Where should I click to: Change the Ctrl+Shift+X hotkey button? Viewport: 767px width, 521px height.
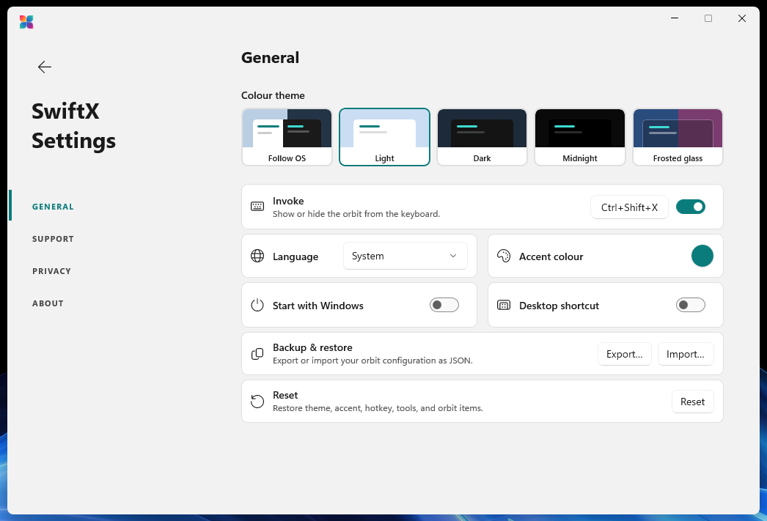(x=629, y=207)
